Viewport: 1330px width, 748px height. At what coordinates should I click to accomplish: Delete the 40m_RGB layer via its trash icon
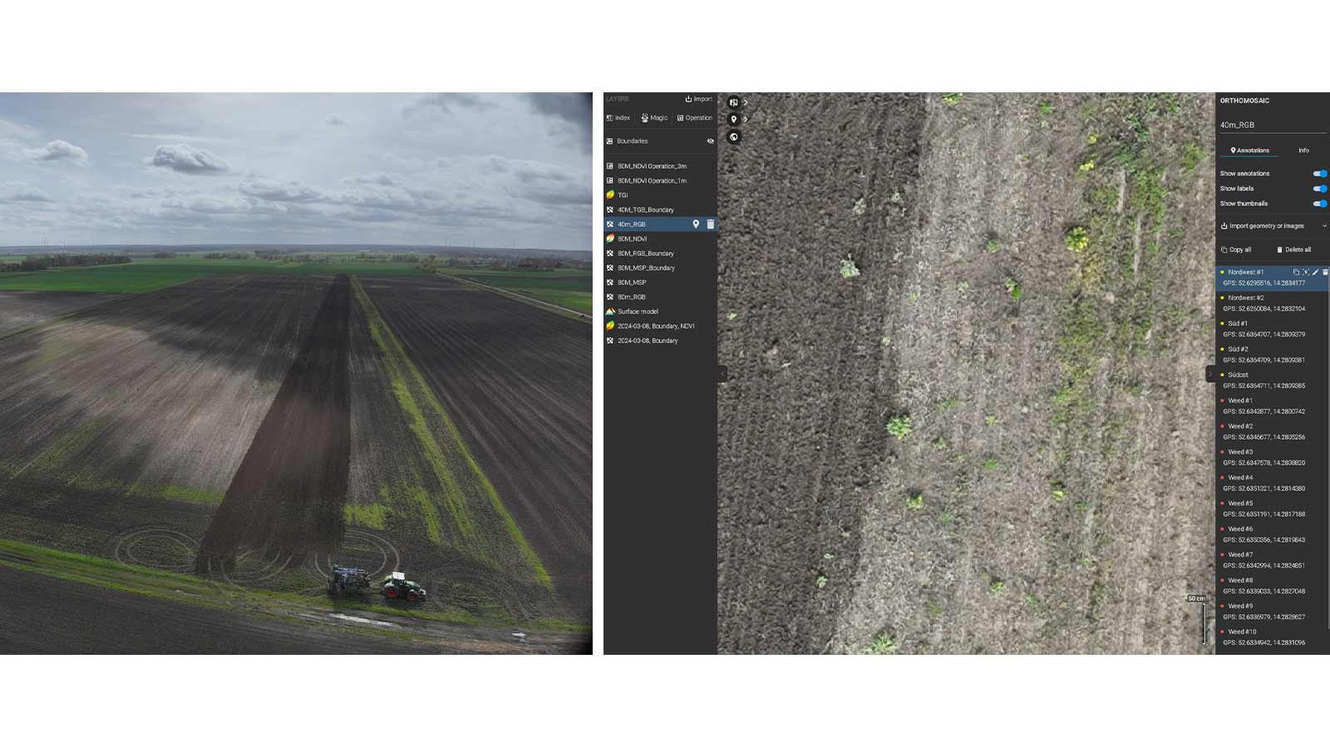click(711, 224)
